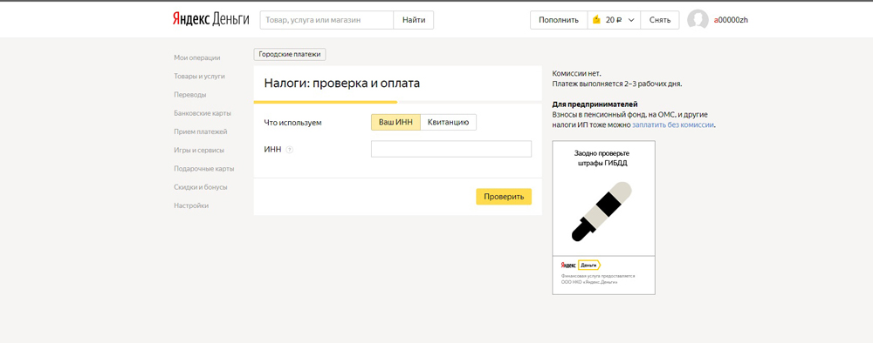Open the user avatar profile picture
This screenshot has width=873, height=343.
pos(698,20)
